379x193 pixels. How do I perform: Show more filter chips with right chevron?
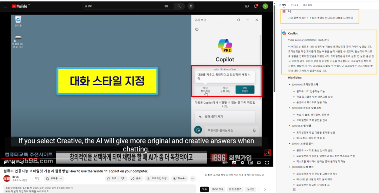265,190
